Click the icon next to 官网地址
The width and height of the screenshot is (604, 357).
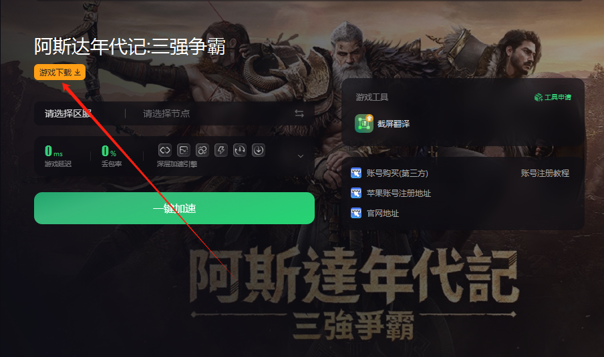pos(356,213)
